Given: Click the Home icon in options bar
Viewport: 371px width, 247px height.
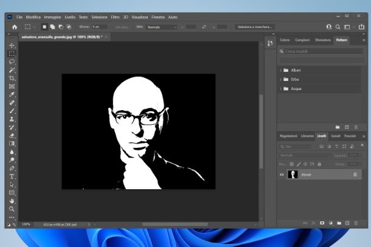Looking at the screenshot, I should (15, 27).
